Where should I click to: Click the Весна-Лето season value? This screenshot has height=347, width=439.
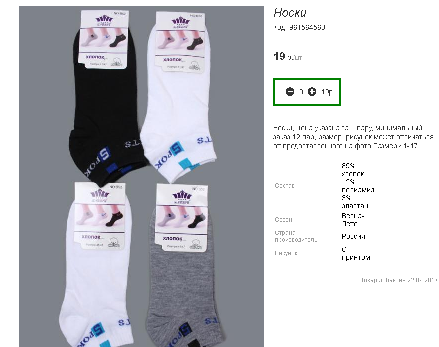(x=353, y=220)
